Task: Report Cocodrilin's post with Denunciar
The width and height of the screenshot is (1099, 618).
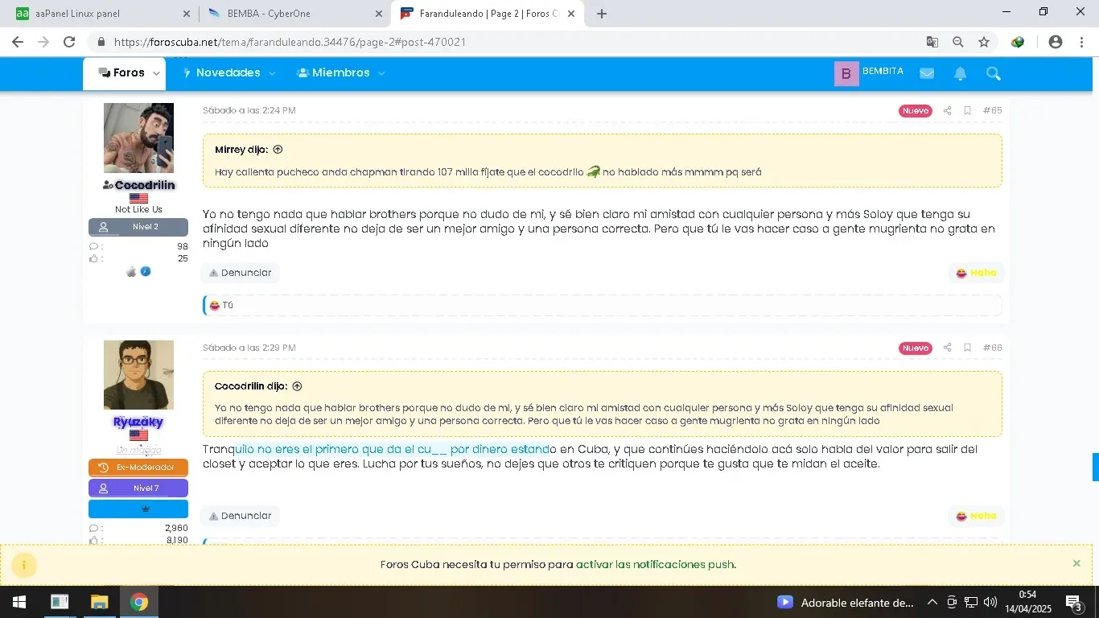Action: tap(240, 273)
